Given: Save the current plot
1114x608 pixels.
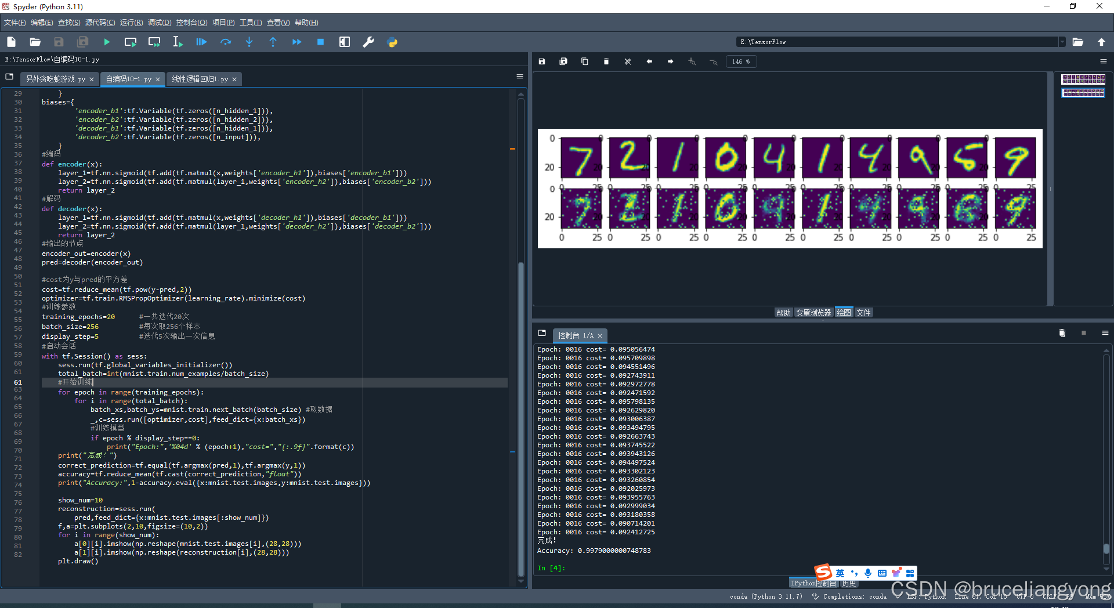Looking at the screenshot, I should (x=541, y=61).
